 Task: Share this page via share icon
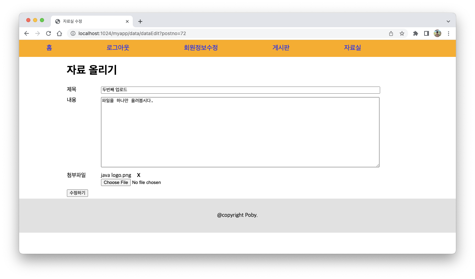(x=391, y=33)
